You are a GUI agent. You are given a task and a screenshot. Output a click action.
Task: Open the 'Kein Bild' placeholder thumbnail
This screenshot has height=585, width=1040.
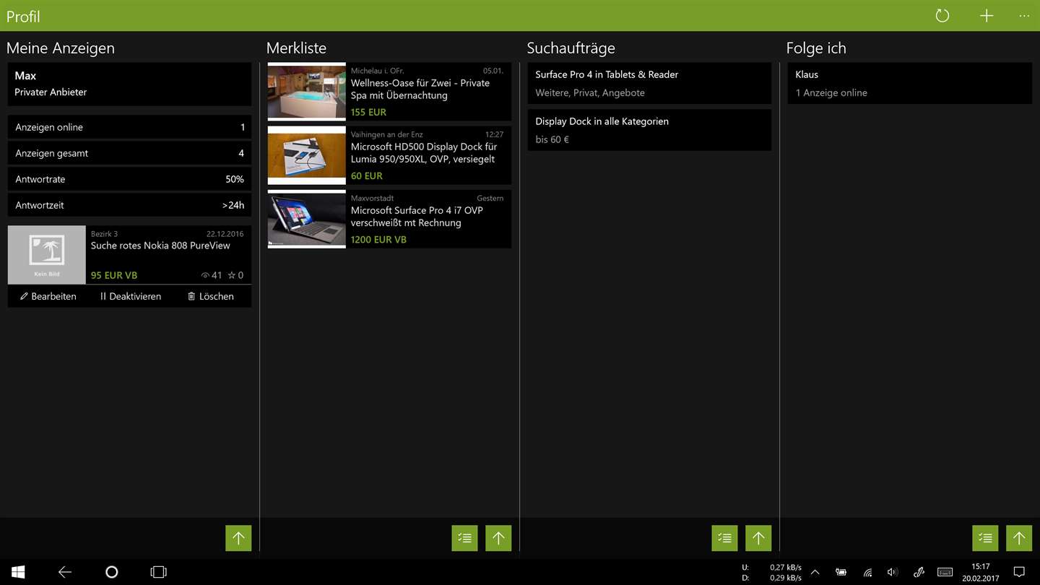pos(47,255)
